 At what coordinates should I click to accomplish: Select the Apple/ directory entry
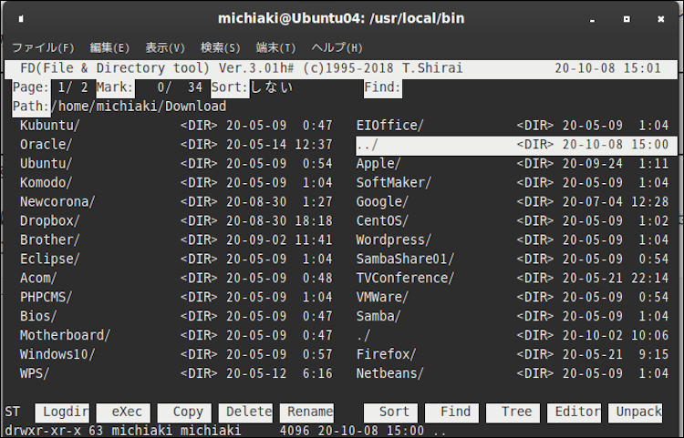click(x=513, y=164)
